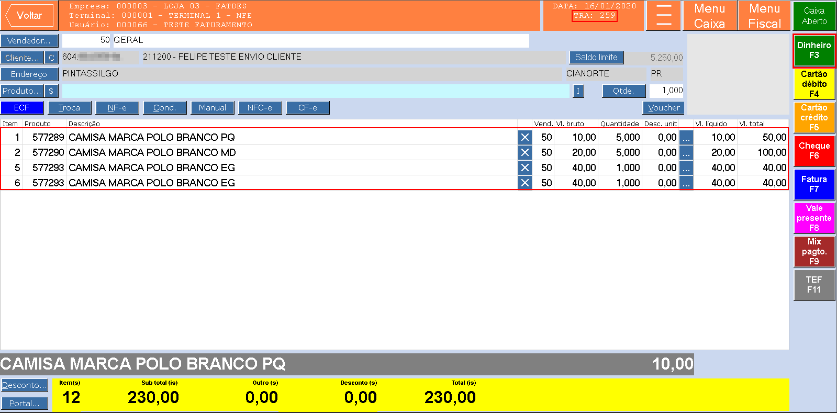Select item 6 CAMISA MARCA POLO BRANCO EG
837x413 pixels.
(x=394, y=183)
